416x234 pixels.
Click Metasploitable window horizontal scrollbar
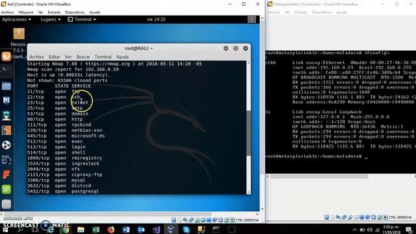coord(319,176)
